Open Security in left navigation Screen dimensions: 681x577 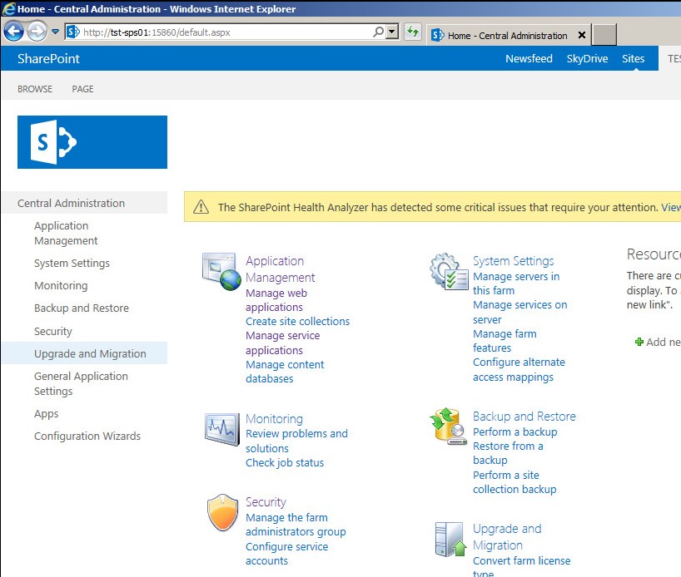point(53,331)
